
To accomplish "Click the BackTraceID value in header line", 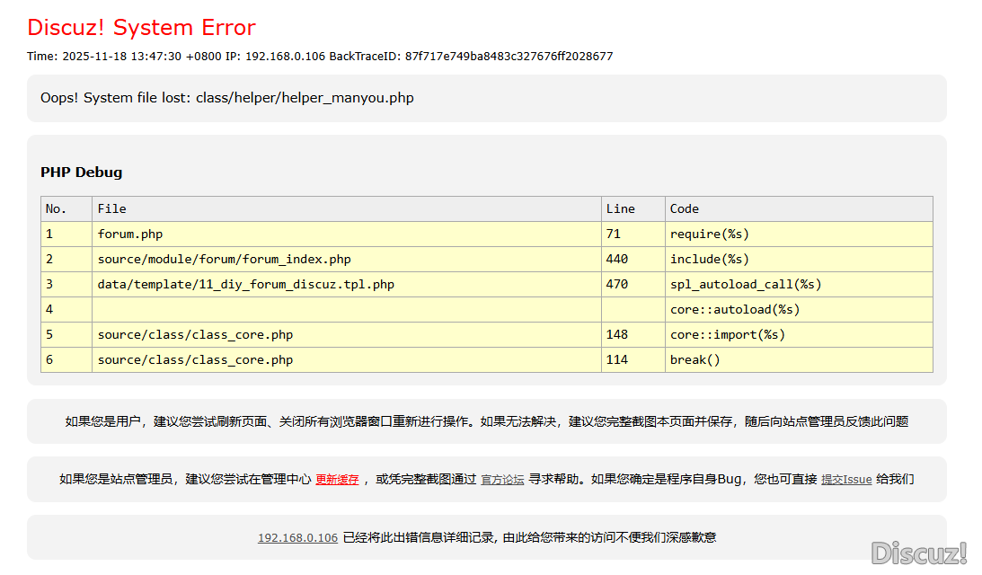I will (x=509, y=57).
